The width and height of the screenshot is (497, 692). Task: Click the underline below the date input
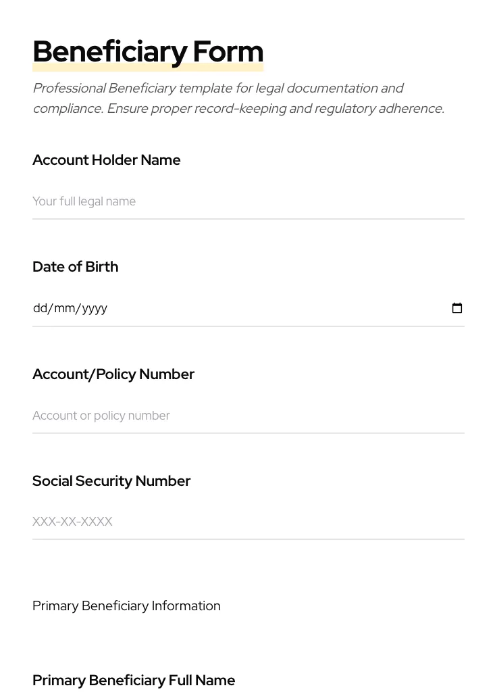[x=248, y=326]
